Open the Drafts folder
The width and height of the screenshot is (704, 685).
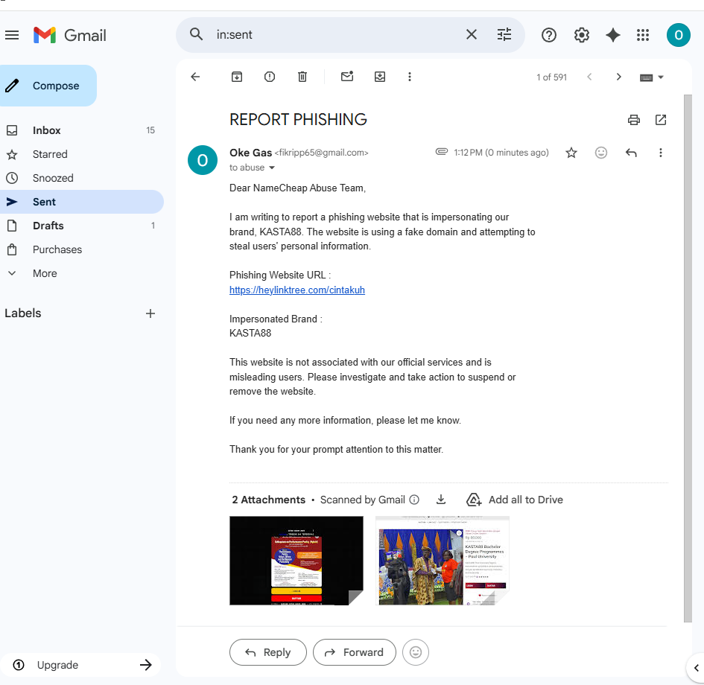(81, 226)
